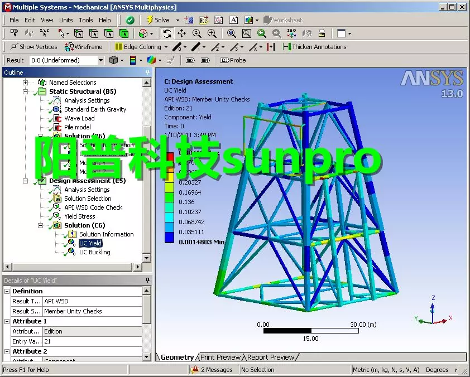Click the New Section Plane icon

pyautogui.click(x=189, y=20)
